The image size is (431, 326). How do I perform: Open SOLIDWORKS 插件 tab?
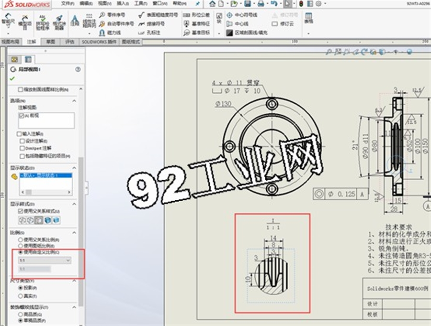[99, 42]
